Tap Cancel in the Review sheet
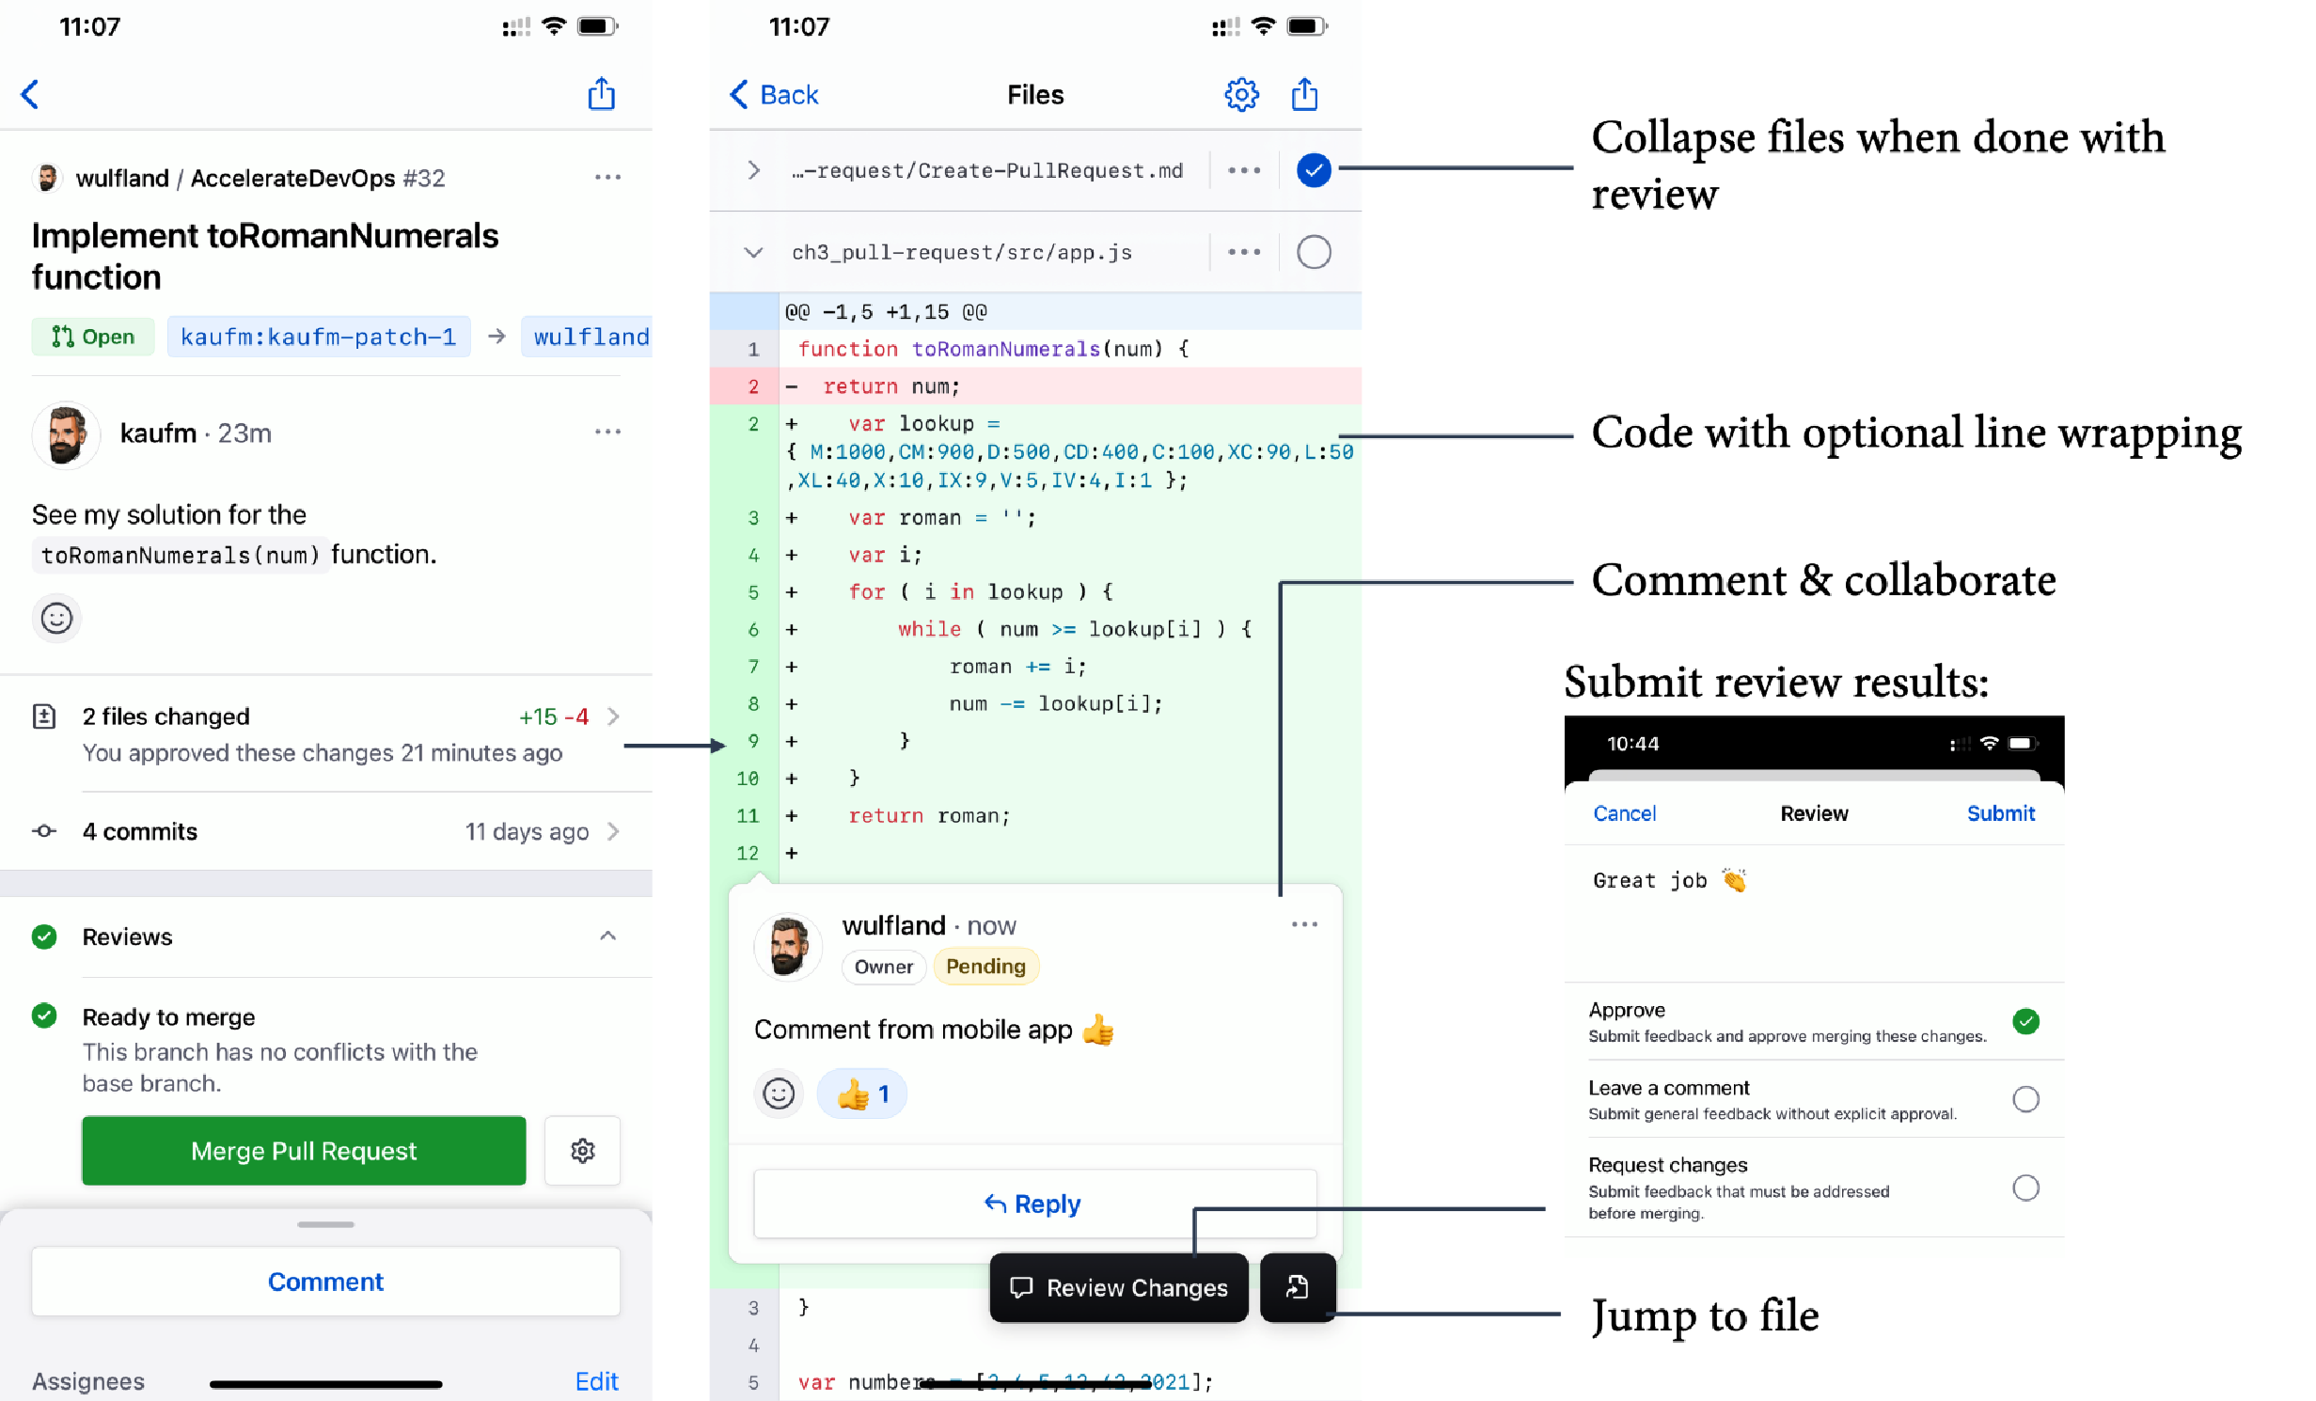This screenshot has height=1401, width=2316. [x=1624, y=813]
